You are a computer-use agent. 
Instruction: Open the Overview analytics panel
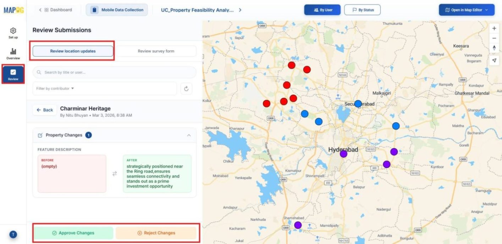coord(13,52)
